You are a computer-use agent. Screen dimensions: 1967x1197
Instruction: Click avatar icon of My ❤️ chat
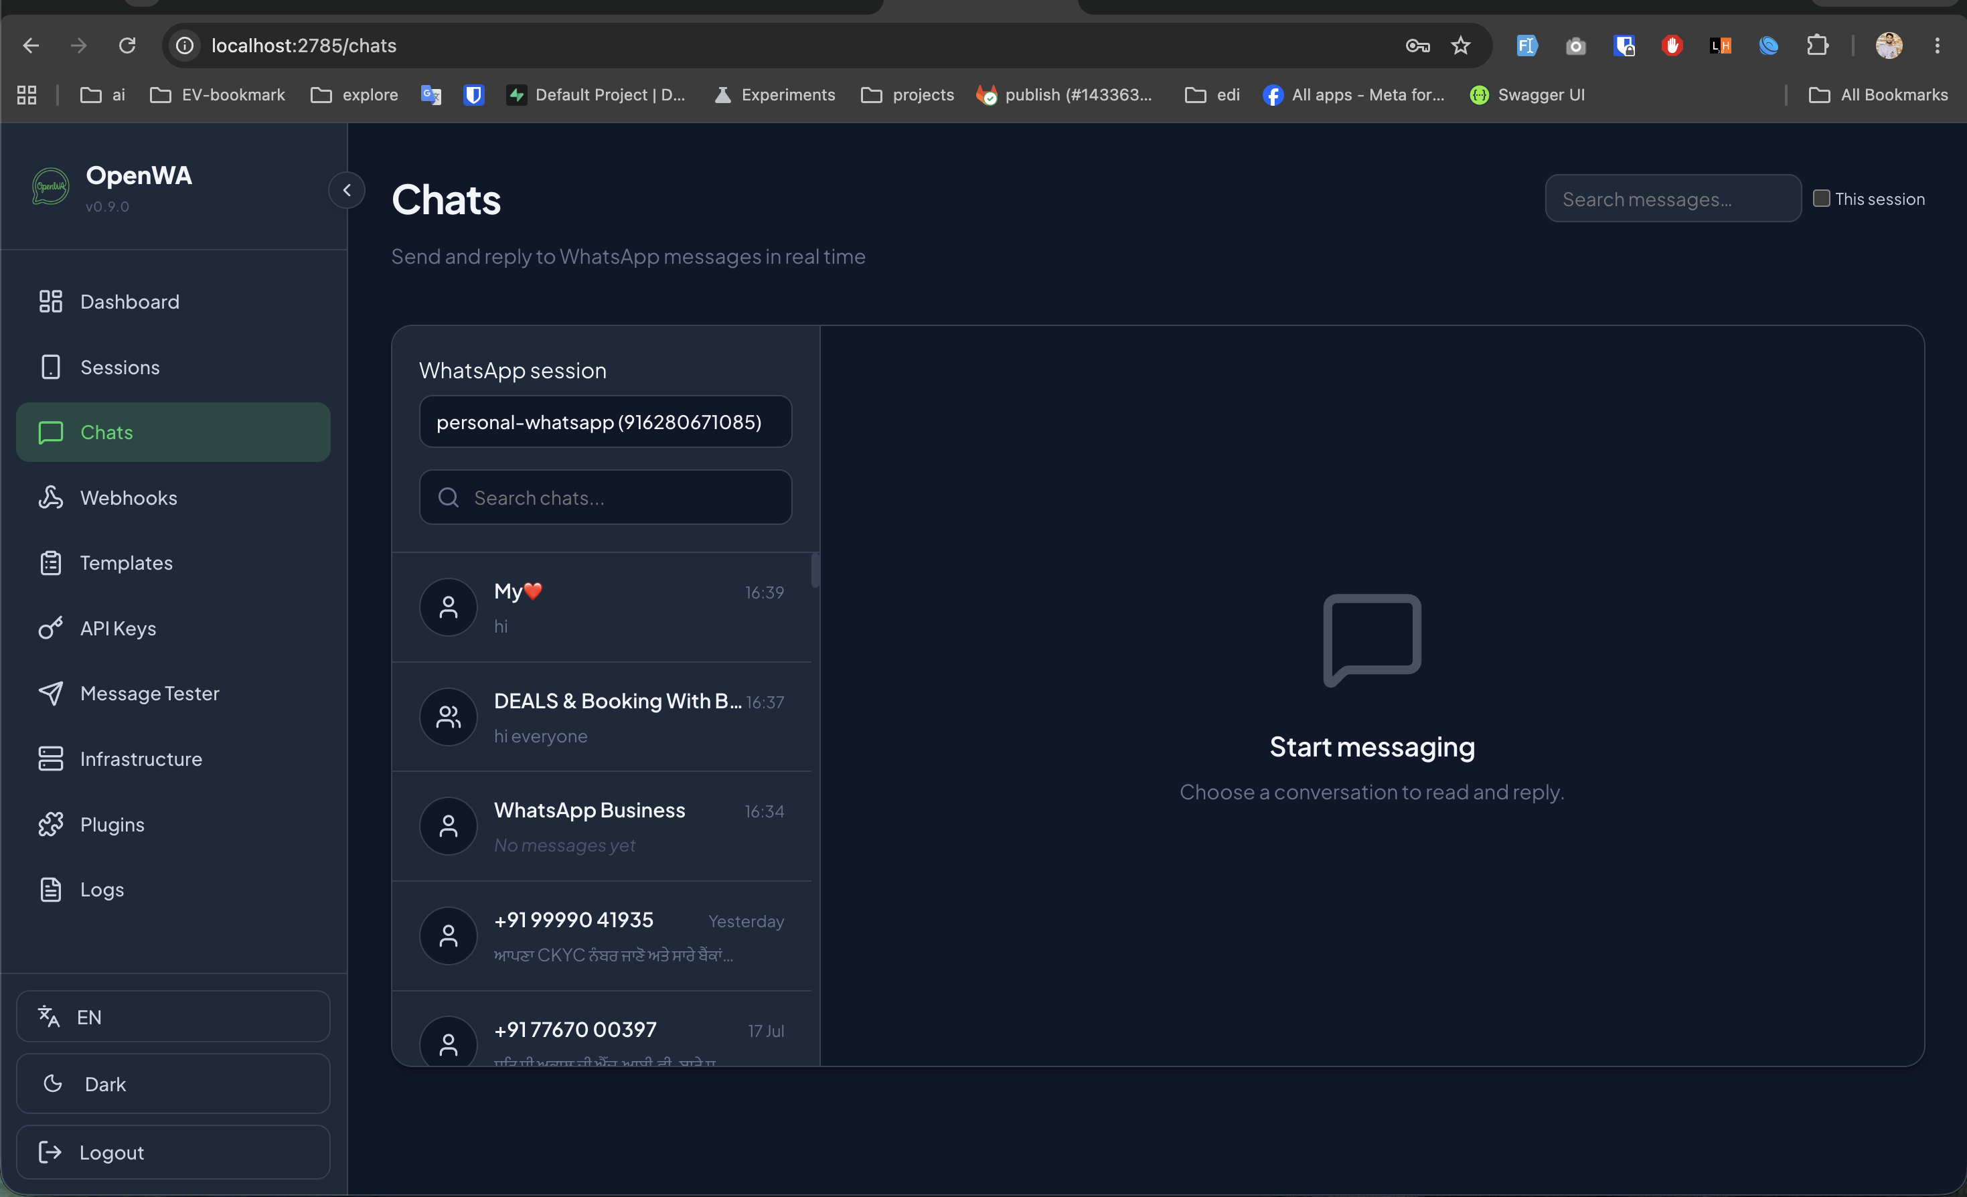pyautogui.click(x=449, y=607)
